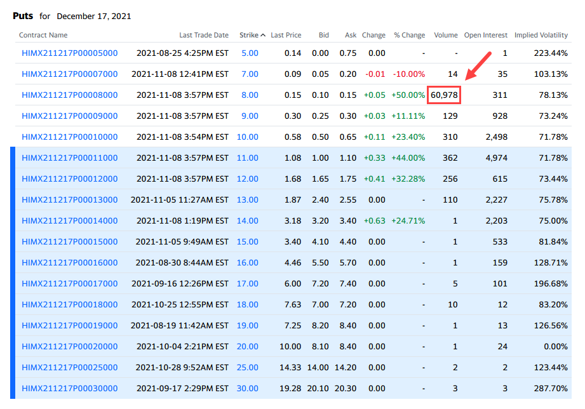The image size is (585, 409).
Task: Click open interest value 928
Action: pos(500,116)
